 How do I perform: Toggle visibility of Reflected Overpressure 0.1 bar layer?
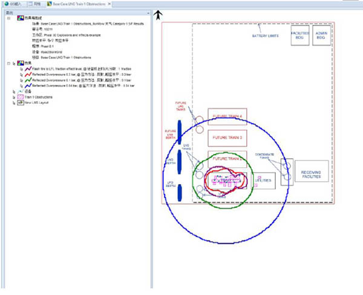coord(21,81)
